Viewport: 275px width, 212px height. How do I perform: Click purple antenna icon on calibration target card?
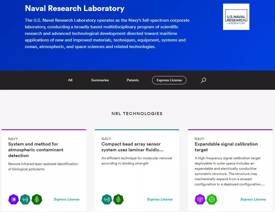pyautogui.click(x=200, y=199)
